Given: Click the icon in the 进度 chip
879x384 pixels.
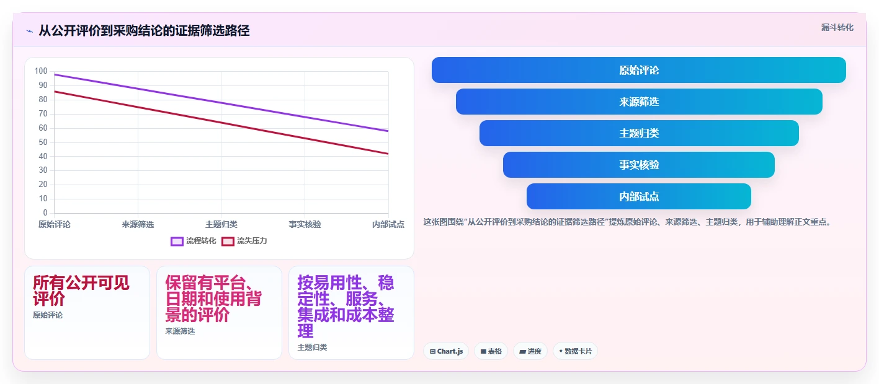Looking at the screenshot, I should click(522, 352).
